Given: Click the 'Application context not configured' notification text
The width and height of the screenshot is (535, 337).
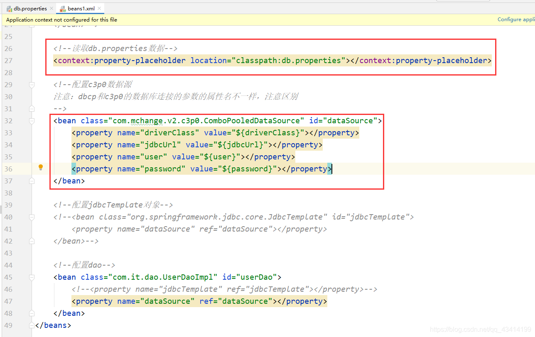Looking at the screenshot, I should pyautogui.click(x=61, y=20).
